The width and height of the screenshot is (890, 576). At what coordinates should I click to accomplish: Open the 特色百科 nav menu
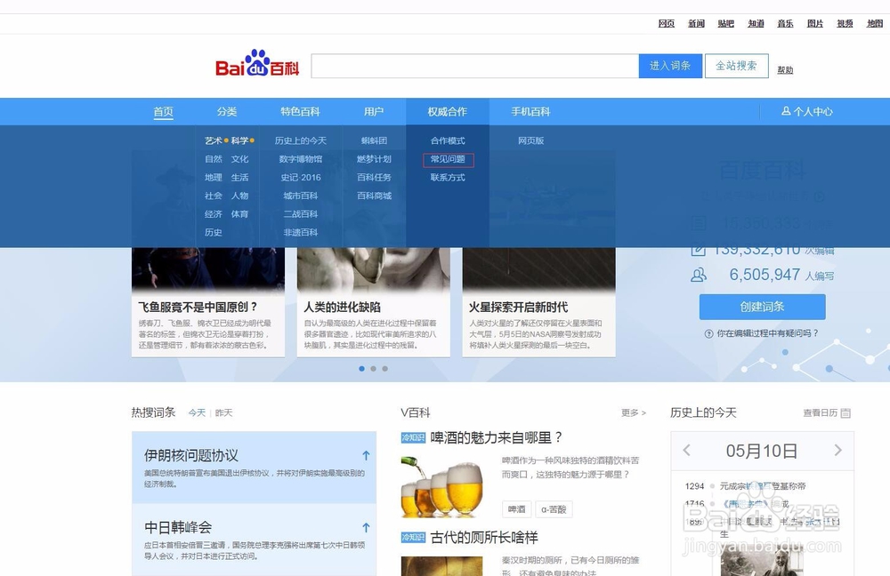tap(300, 112)
